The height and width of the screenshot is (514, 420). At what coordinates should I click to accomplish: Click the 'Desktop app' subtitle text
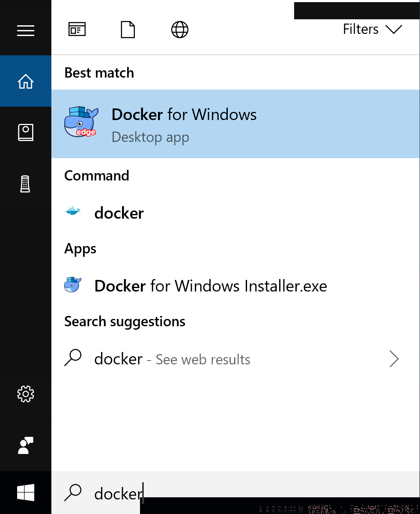pos(150,137)
